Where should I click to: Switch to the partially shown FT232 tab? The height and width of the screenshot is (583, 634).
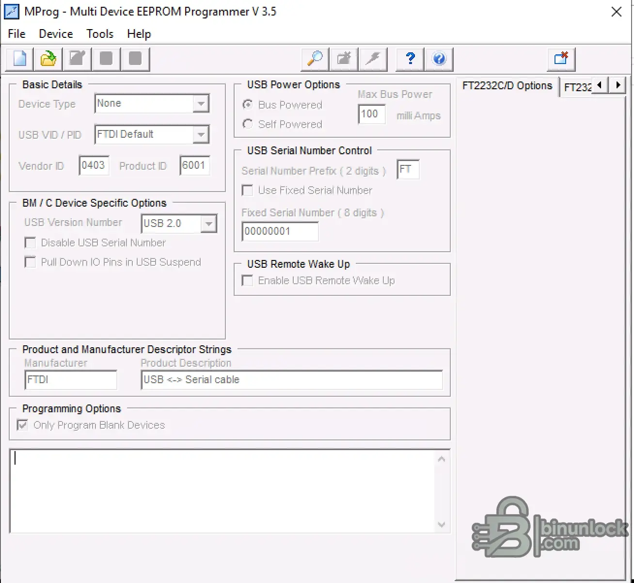point(577,87)
